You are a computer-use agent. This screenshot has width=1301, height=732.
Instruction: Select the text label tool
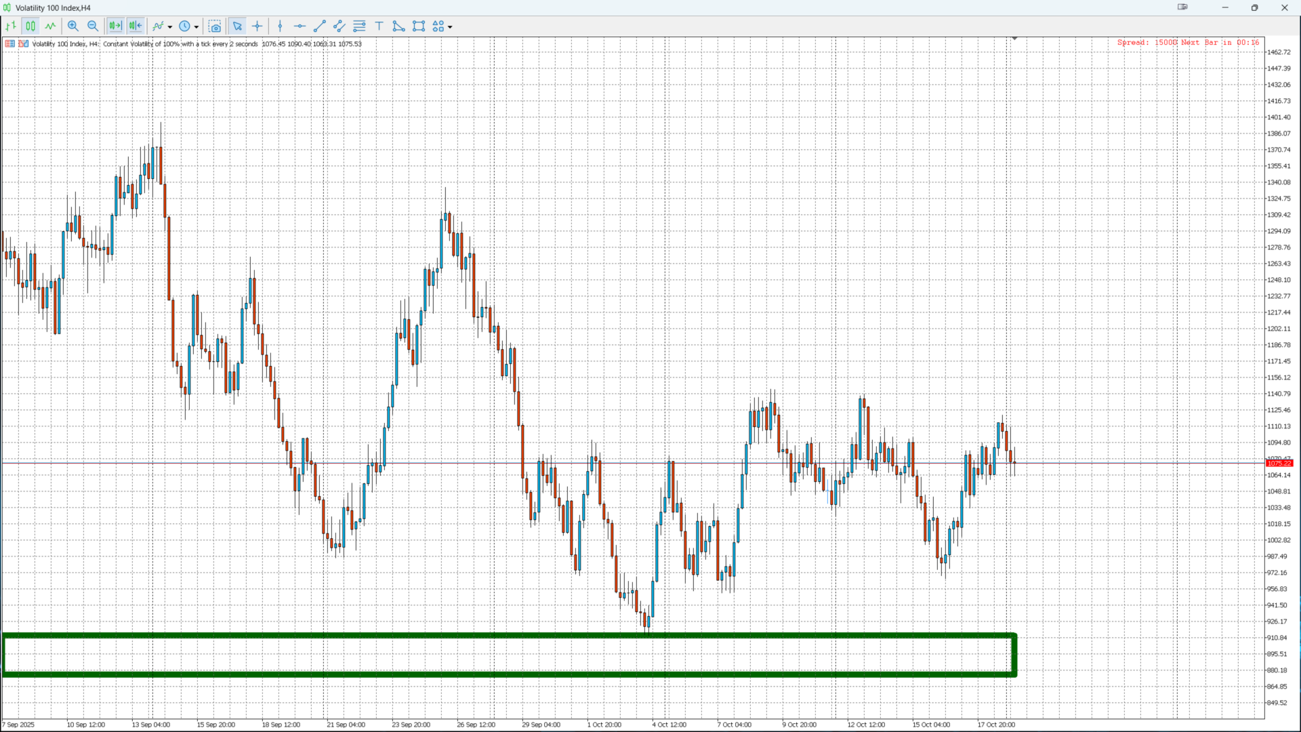point(379,26)
